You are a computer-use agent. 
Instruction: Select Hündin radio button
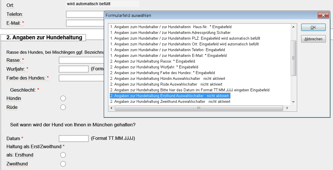pos(63,98)
